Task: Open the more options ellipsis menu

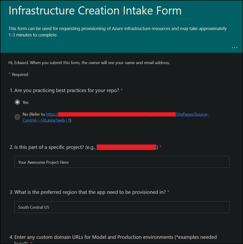Action: coord(234,47)
